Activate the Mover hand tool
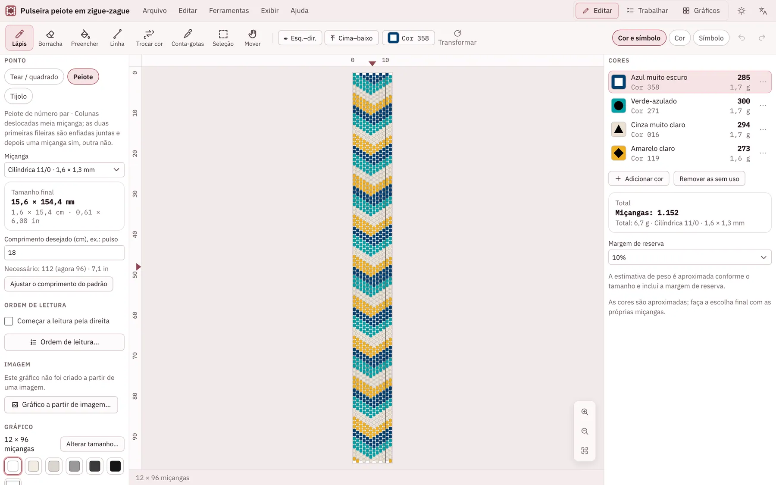776x485 pixels. 253,38
